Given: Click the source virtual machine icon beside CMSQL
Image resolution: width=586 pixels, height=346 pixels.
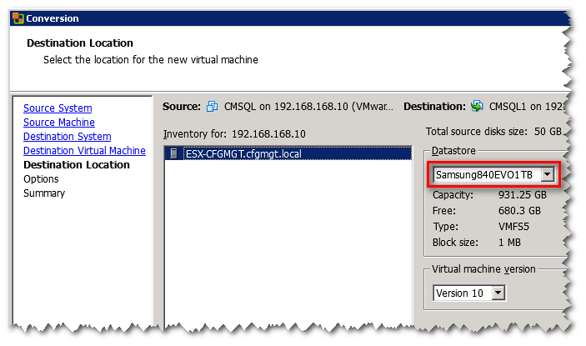Looking at the screenshot, I should pos(212,107).
